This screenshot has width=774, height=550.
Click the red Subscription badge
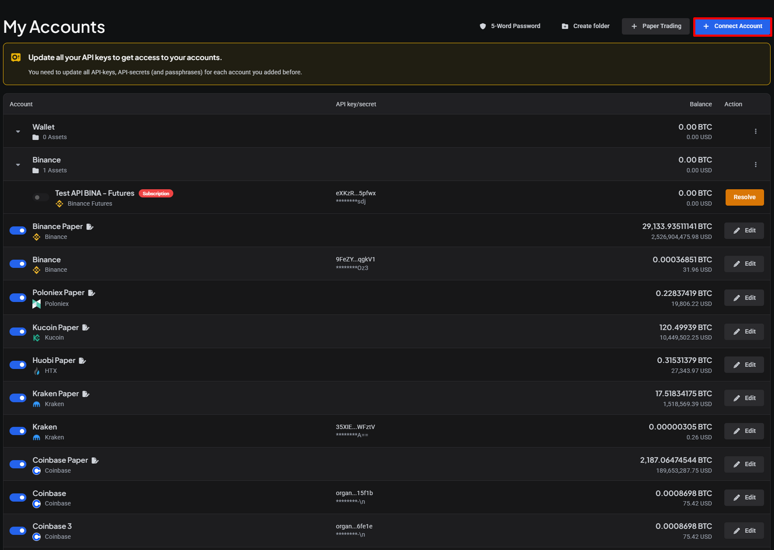[156, 193]
